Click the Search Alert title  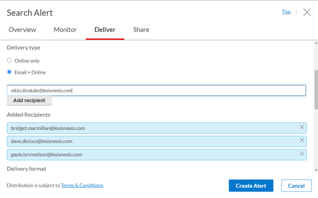click(30, 13)
